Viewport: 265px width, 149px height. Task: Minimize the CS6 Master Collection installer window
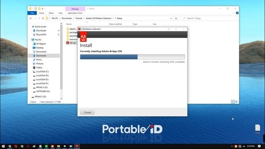[x=169, y=29]
